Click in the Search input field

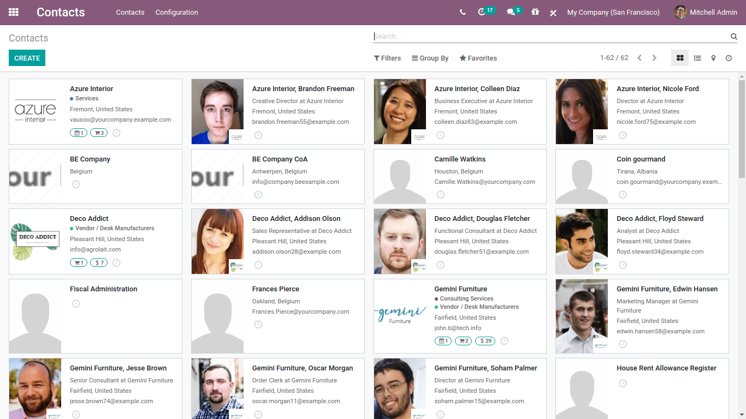pyautogui.click(x=551, y=37)
